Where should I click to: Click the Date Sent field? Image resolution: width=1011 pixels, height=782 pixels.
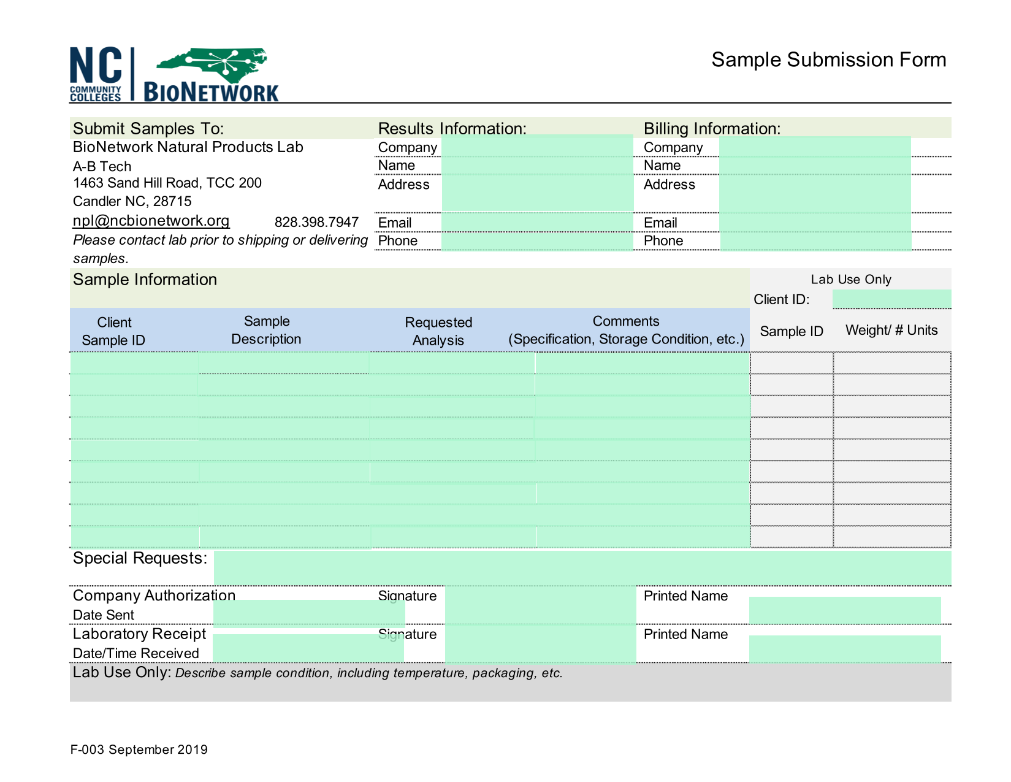click(309, 613)
